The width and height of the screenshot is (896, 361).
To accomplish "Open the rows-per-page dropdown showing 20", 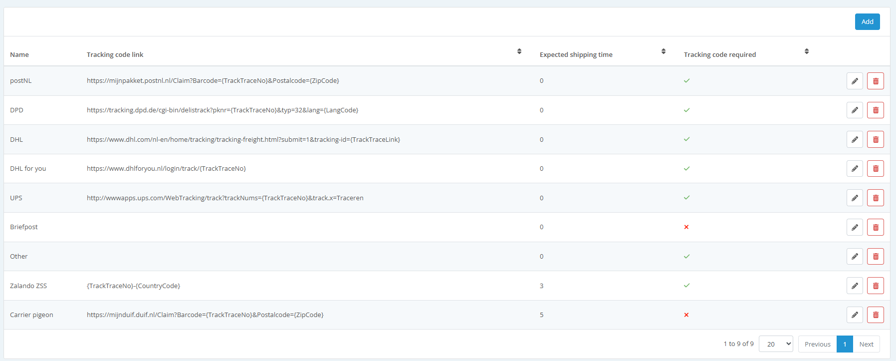I will click(x=776, y=344).
